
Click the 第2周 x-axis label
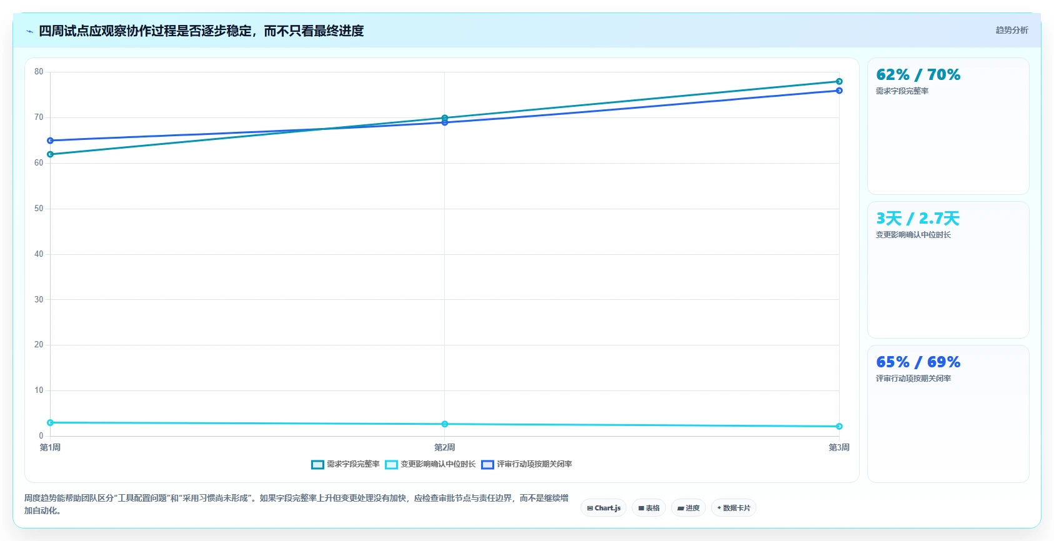coord(445,447)
